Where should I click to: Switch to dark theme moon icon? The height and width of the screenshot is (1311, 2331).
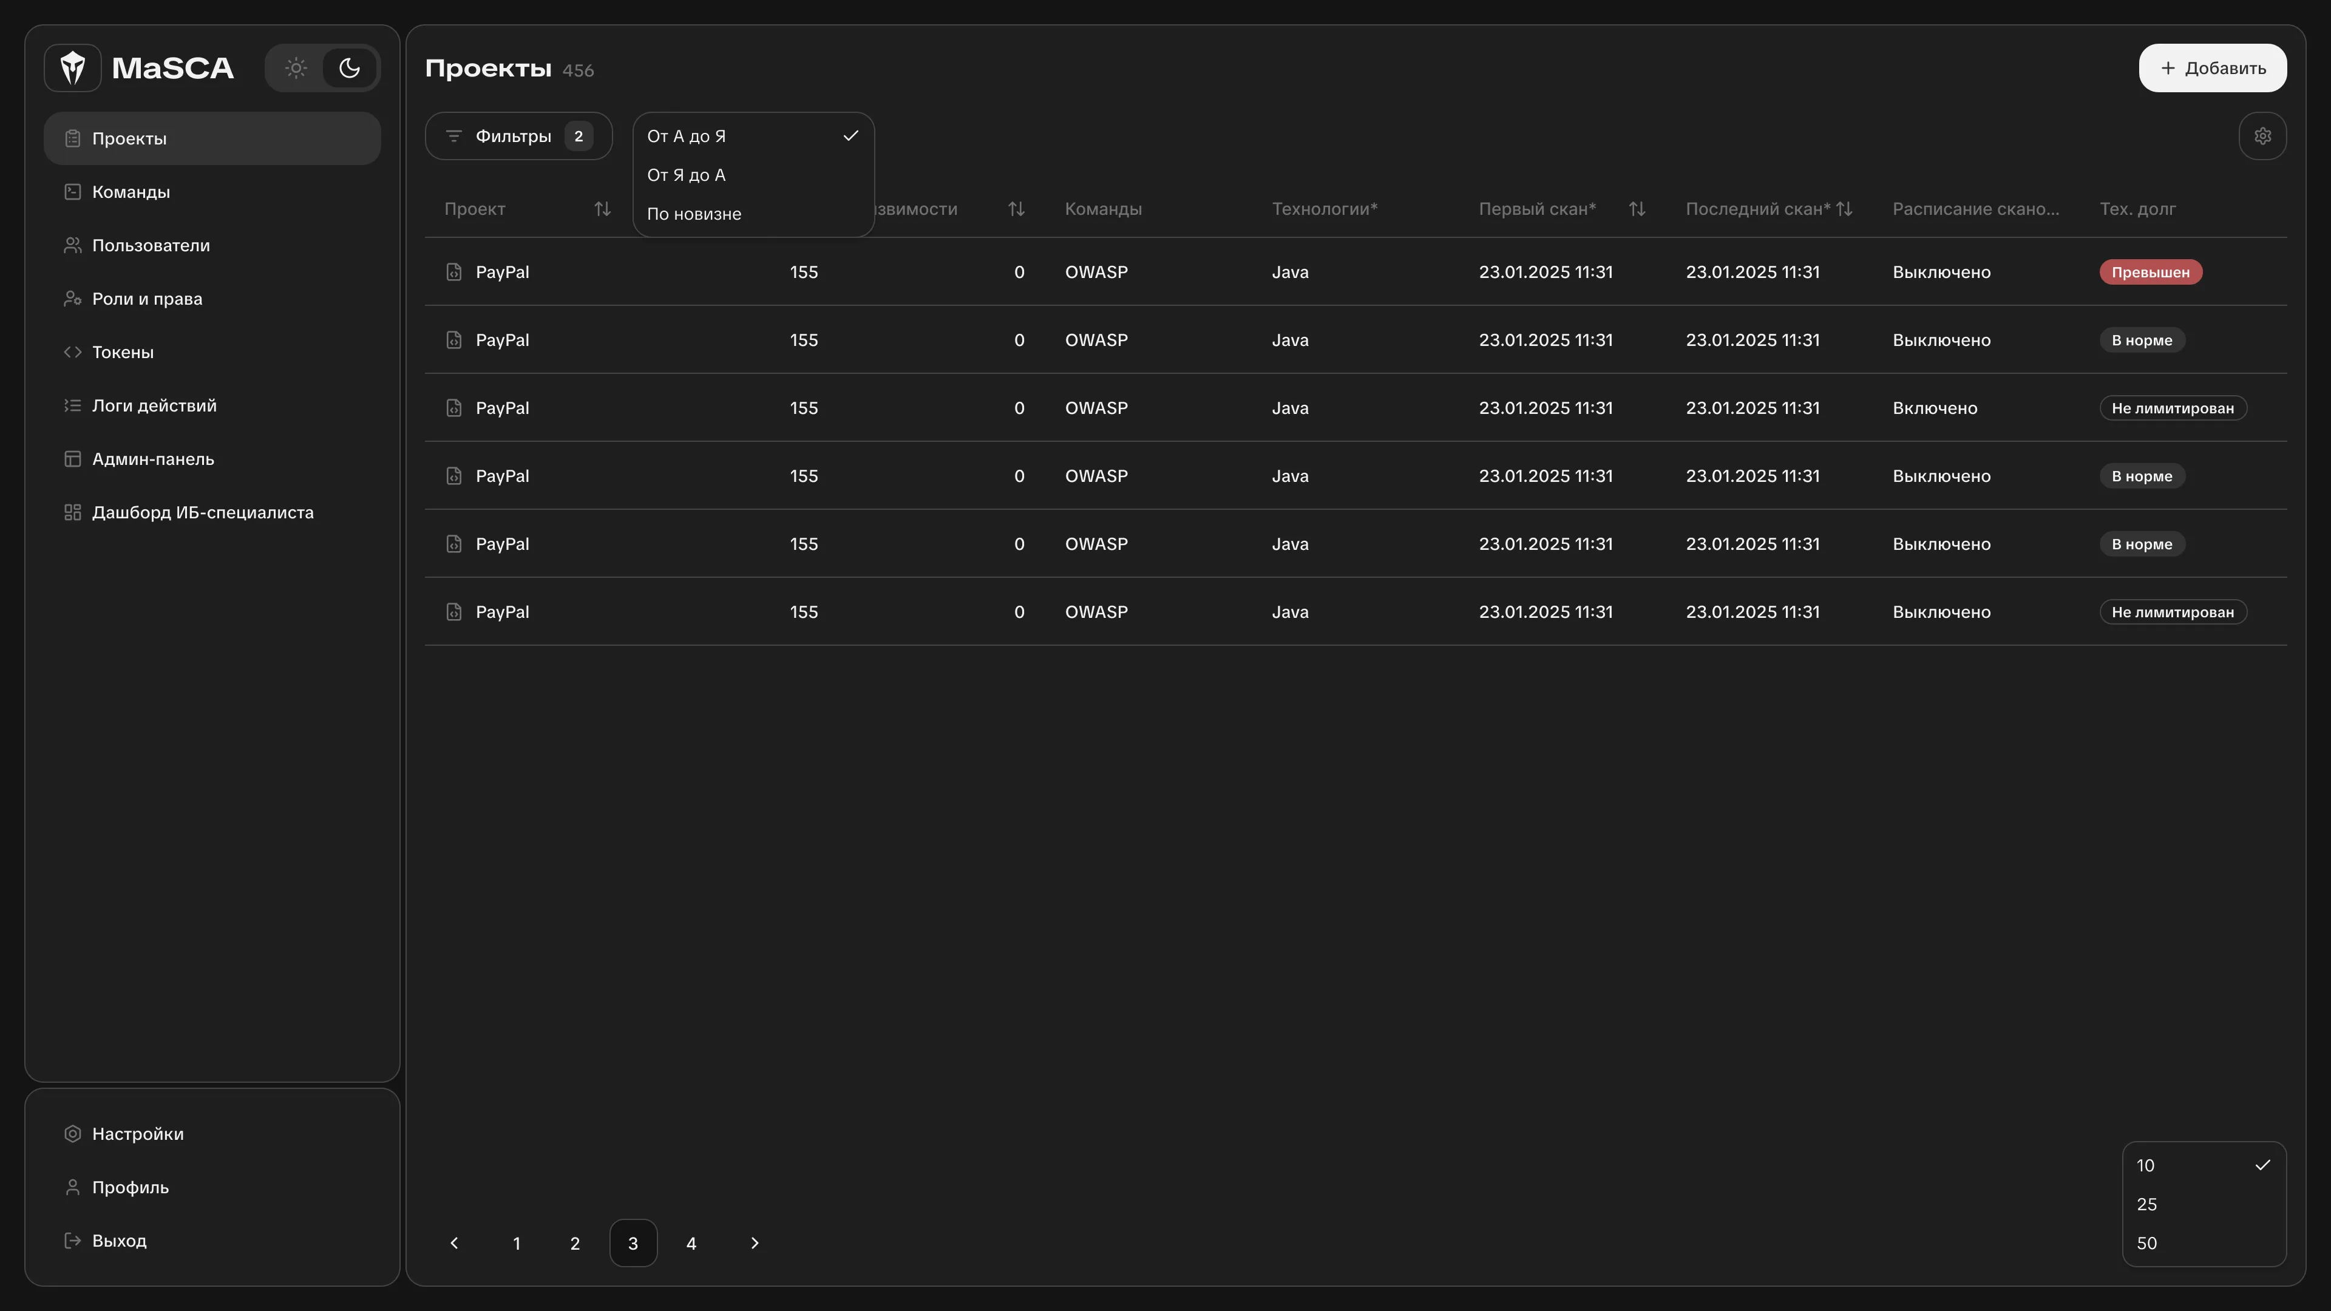point(349,68)
